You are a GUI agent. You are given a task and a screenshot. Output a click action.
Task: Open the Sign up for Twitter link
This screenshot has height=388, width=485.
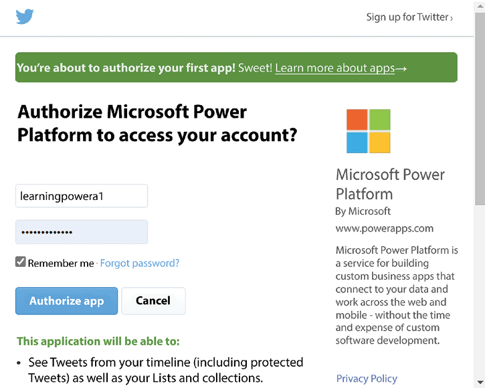(409, 17)
